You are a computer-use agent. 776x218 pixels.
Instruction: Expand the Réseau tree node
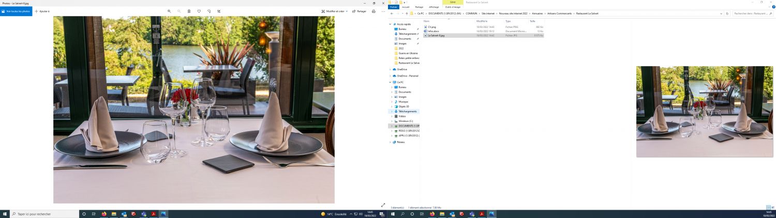point(391,142)
